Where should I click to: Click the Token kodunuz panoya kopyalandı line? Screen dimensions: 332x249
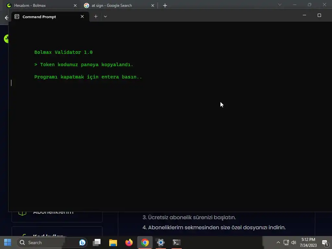[84, 65]
